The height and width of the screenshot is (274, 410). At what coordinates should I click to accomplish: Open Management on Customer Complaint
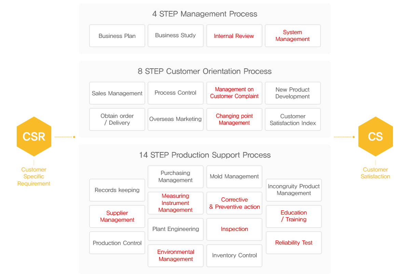[234, 93]
